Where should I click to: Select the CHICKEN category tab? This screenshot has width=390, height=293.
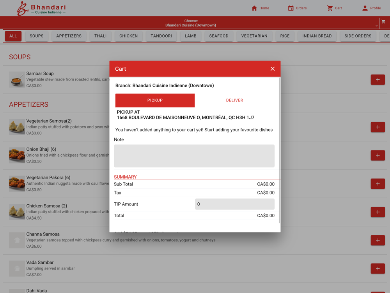point(128,36)
